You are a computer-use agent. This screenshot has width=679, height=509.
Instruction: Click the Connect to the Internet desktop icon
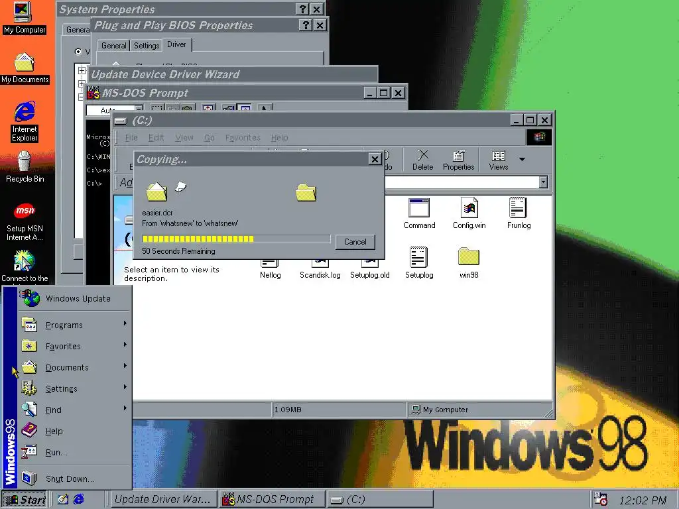click(x=25, y=266)
